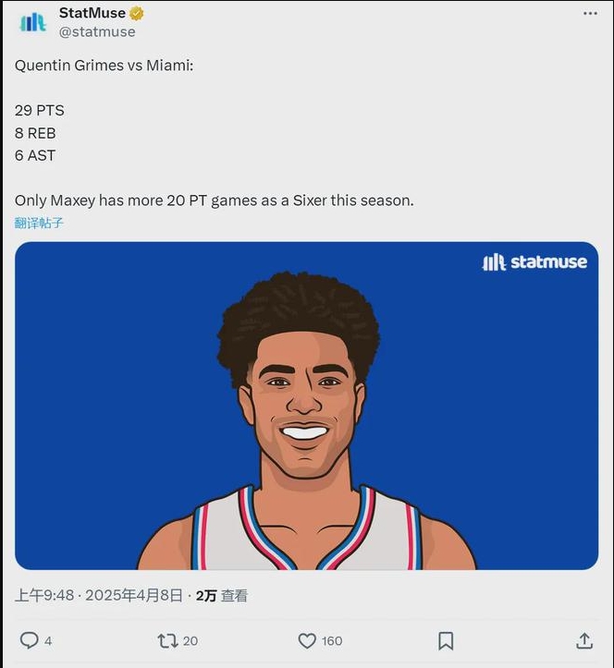Screen dimensions: 614x668
Task: Open the three-dot more options menu
Action: click(x=590, y=14)
